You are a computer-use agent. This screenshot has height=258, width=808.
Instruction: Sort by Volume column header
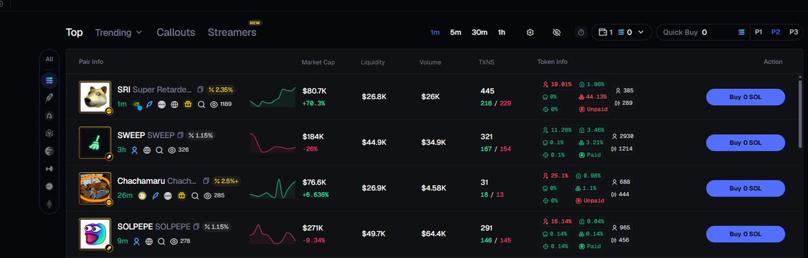pyautogui.click(x=430, y=63)
